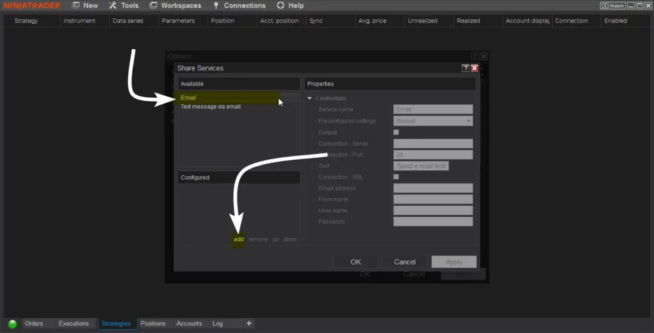Screen dimensions: 654x333
Task: Click the Account display column header
Action: pos(527,20)
